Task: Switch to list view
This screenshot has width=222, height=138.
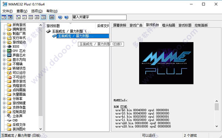Action: [31, 17]
